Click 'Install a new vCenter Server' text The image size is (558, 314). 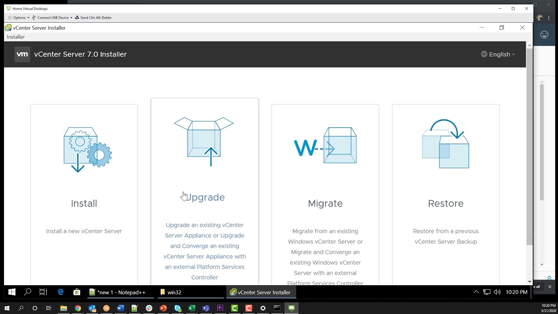tap(84, 231)
